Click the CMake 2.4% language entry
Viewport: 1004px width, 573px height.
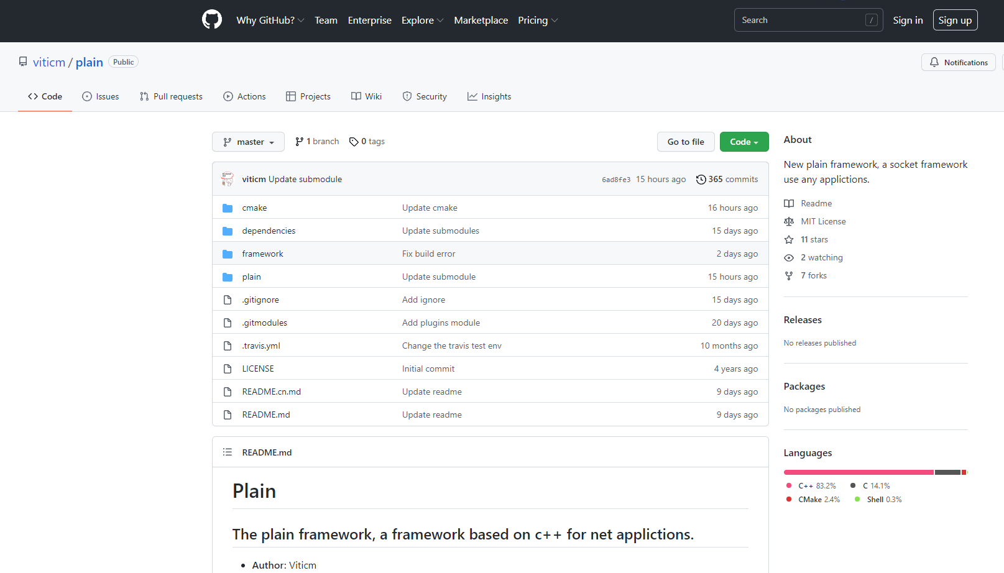[813, 500]
